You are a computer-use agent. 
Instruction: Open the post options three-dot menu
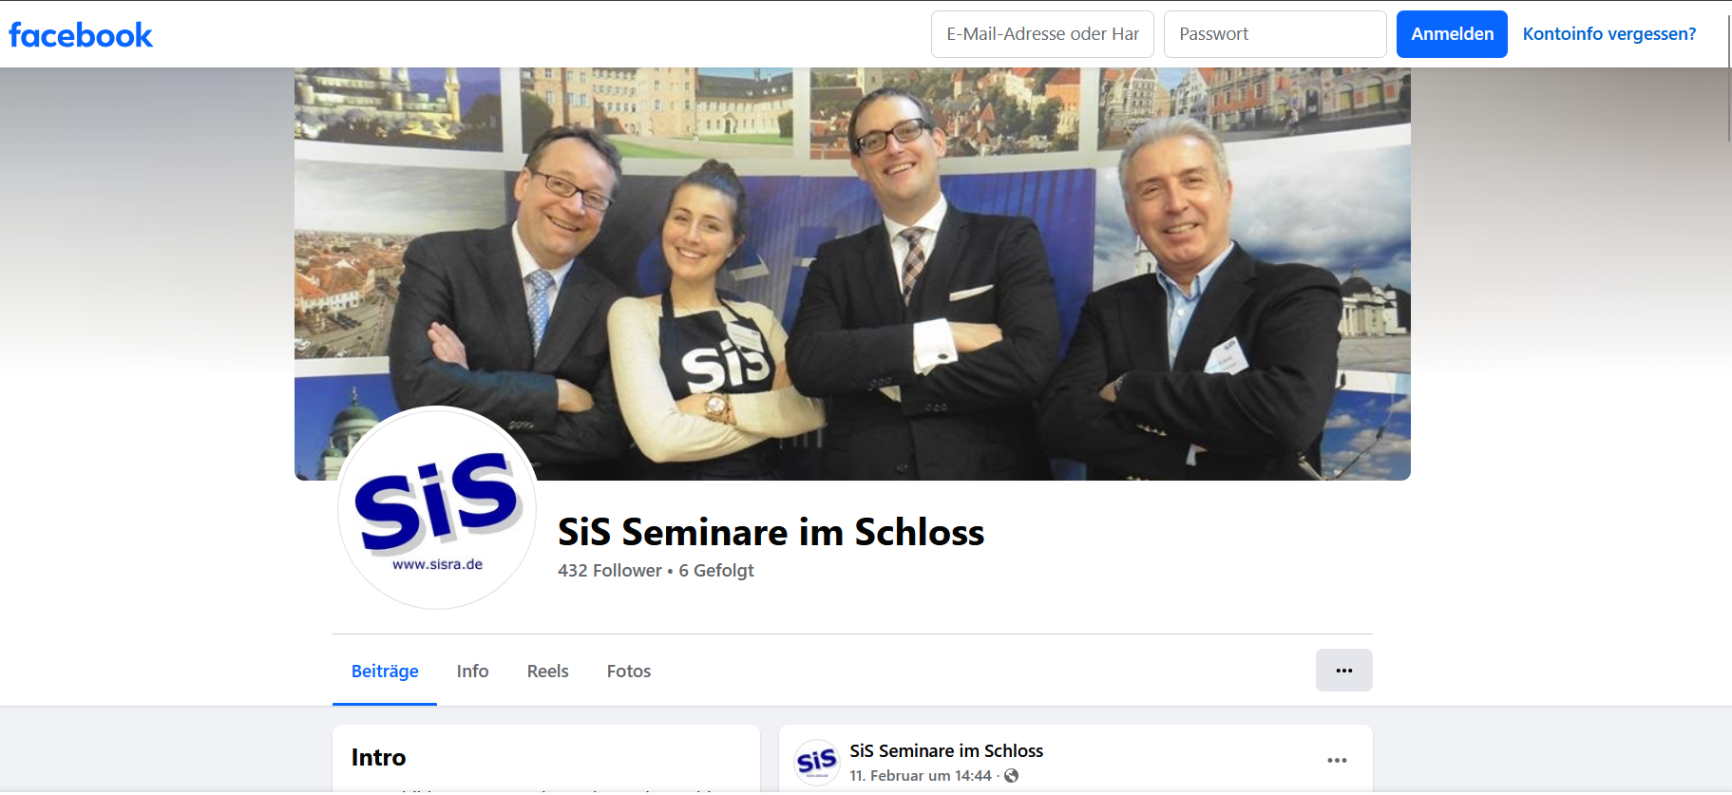(x=1337, y=761)
